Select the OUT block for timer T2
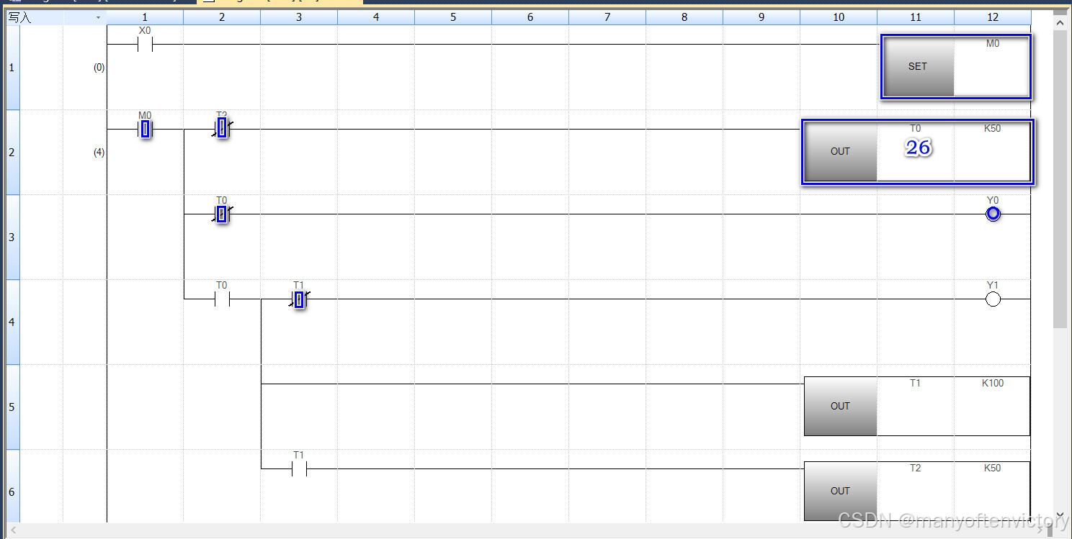The image size is (1072, 539). (917, 491)
